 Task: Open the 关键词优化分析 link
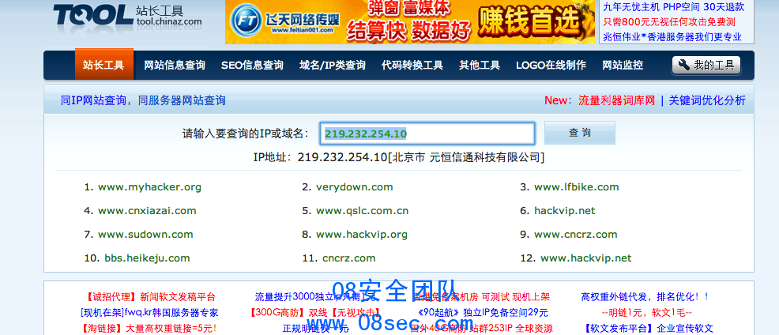pyautogui.click(x=707, y=100)
